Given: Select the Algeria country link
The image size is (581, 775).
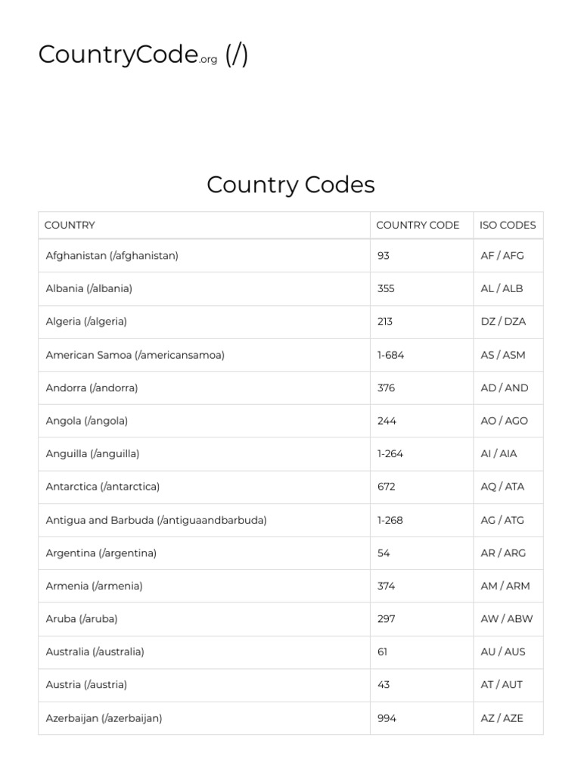Looking at the screenshot, I should click(x=86, y=322).
